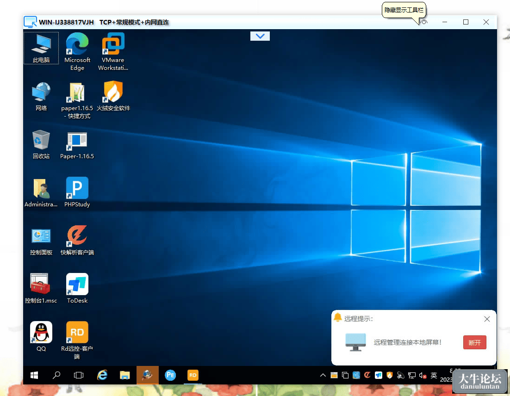This screenshot has width=510, height=396.
Task: Select the 控制面板 control panel icon
Action: [x=41, y=241]
